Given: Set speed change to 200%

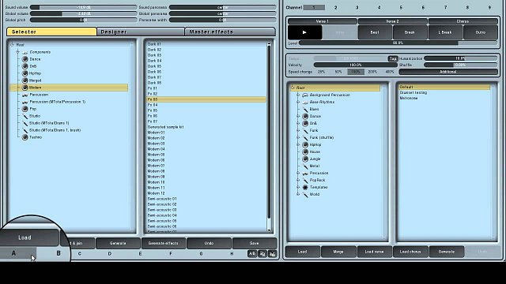Looking at the screenshot, I should tap(372, 72).
